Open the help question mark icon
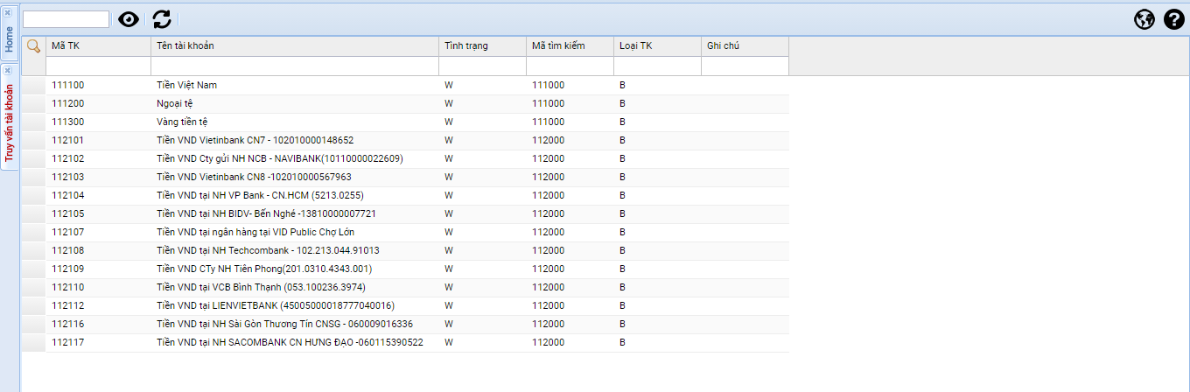This screenshot has height=392, width=1190. (x=1174, y=19)
